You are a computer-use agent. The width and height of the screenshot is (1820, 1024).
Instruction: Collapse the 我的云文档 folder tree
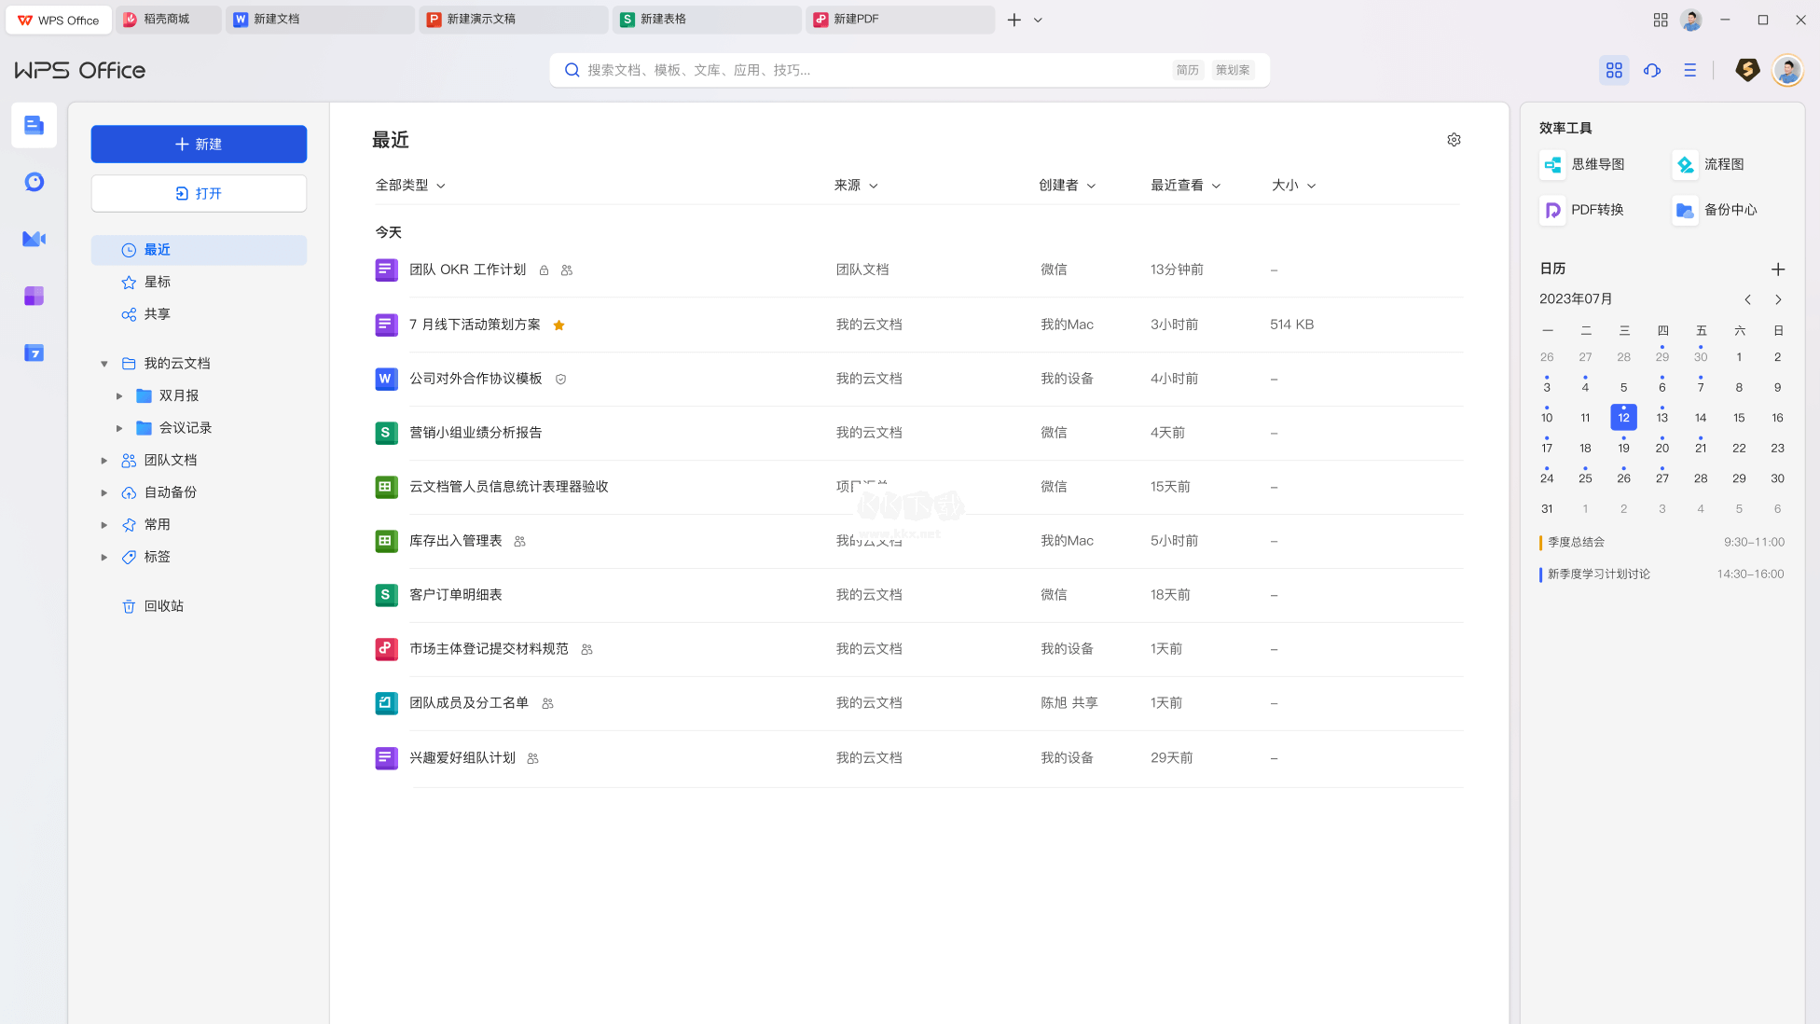pos(103,363)
